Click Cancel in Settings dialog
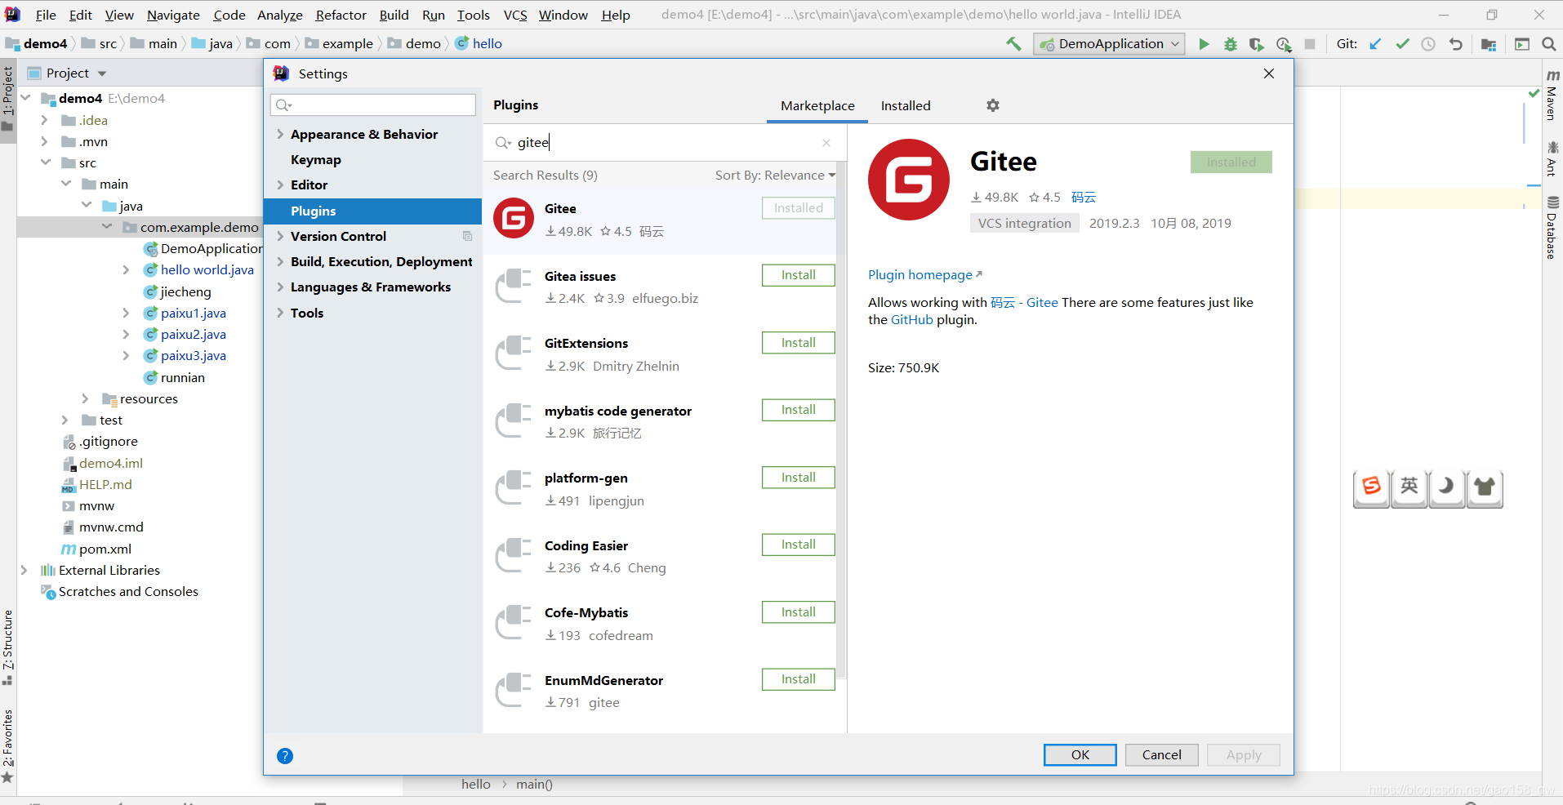The height and width of the screenshot is (805, 1563). [1161, 755]
